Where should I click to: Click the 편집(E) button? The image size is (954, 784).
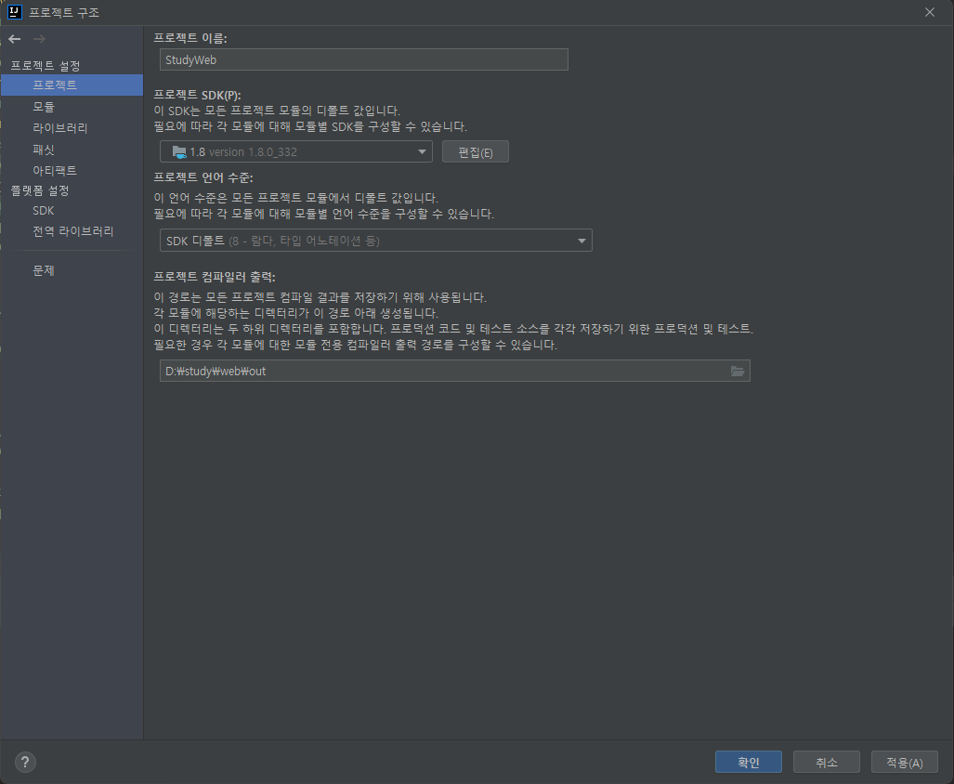tap(476, 152)
